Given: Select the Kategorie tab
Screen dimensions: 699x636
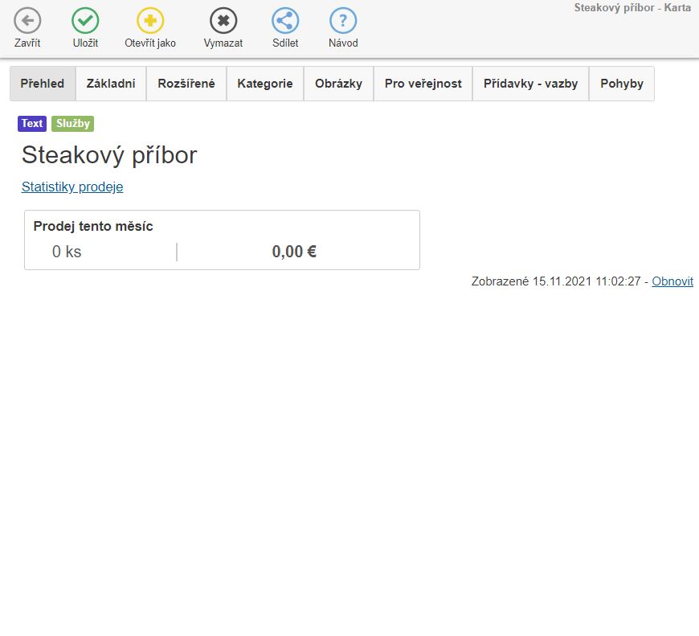Looking at the screenshot, I should click(x=265, y=84).
